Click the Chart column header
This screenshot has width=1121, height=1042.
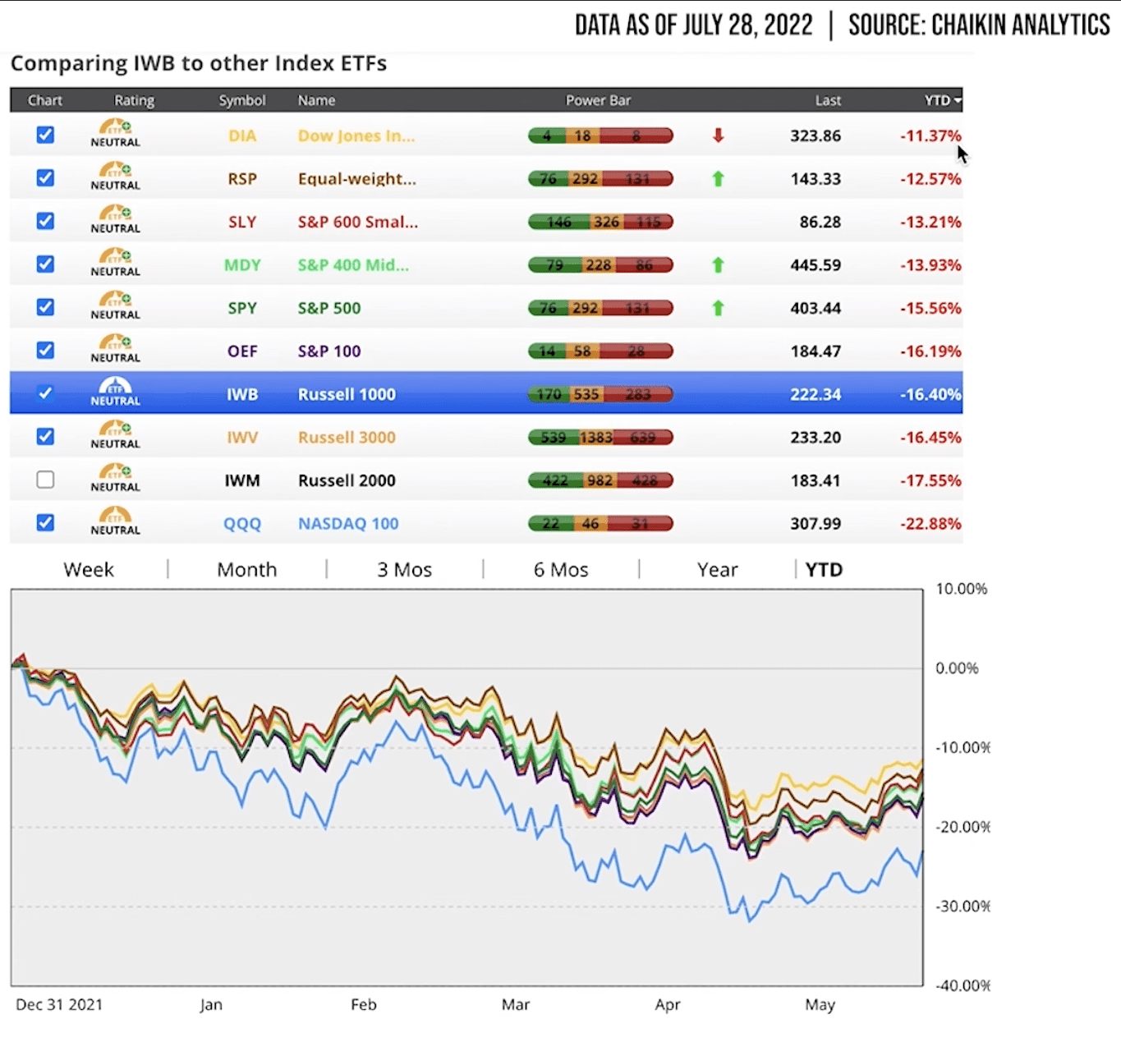point(45,100)
